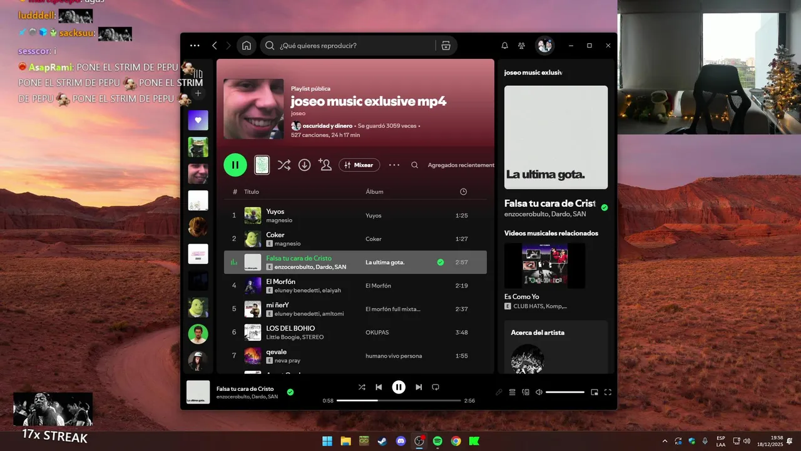Toggle the saved check in the right panel
The image size is (801, 451).
(x=604, y=207)
